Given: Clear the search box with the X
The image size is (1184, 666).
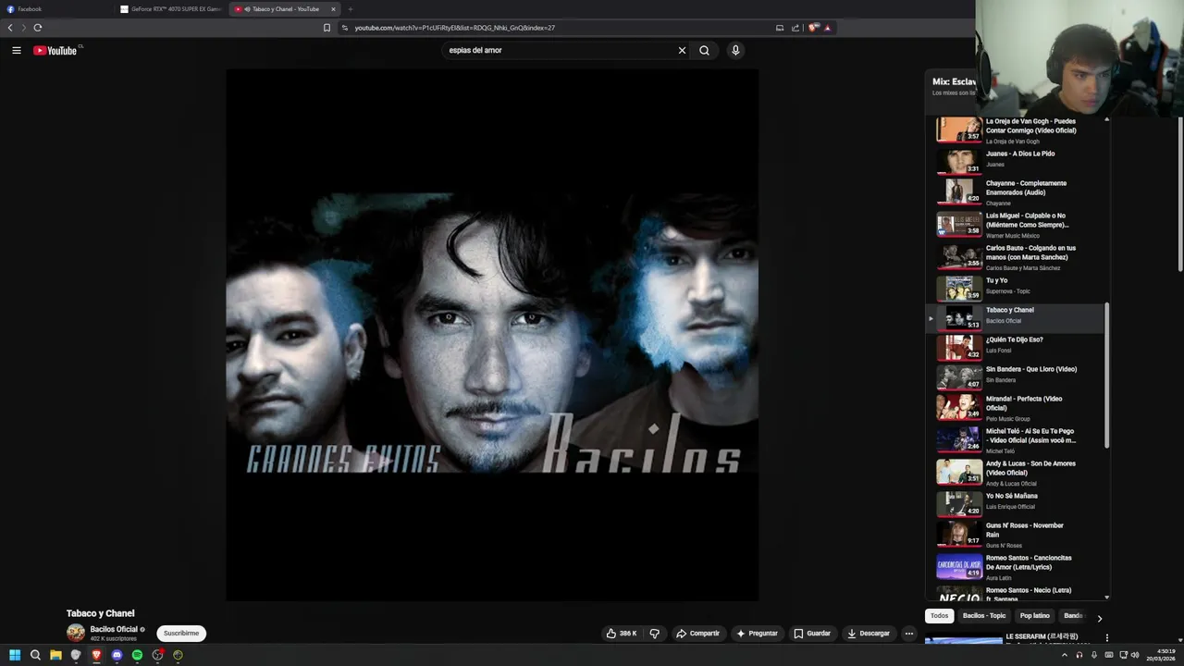Looking at the screenshot, I should [682, 51].
